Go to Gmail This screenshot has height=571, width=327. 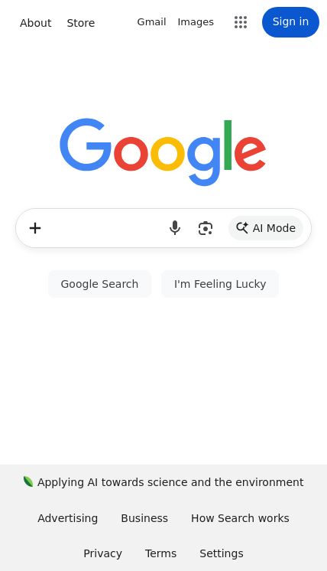click(x=151, y=22)
